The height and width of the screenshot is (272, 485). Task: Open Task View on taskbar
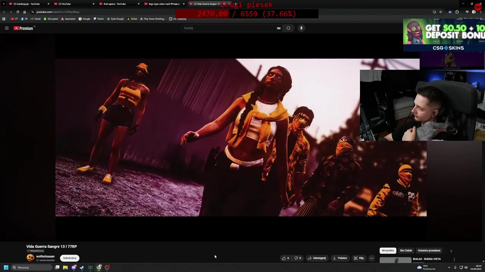pyautogui.click(x=57, y=267)
